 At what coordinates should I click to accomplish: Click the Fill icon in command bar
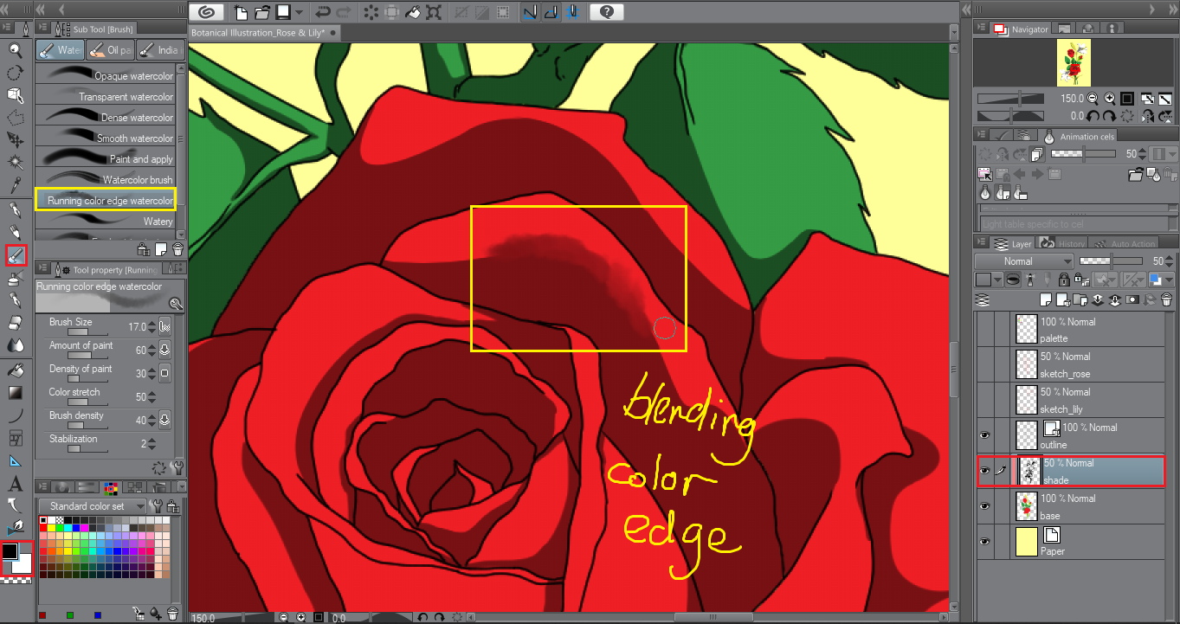click(413, 12)
